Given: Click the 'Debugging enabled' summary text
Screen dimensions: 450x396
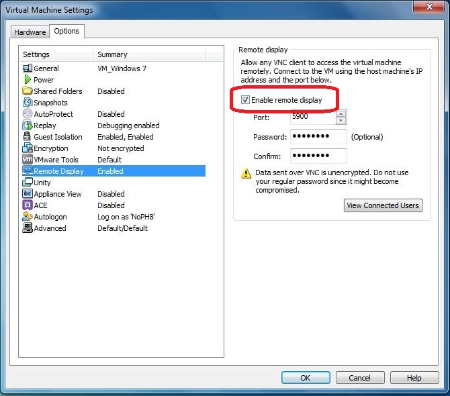Looking at the screenshot, I should (128, 126).
